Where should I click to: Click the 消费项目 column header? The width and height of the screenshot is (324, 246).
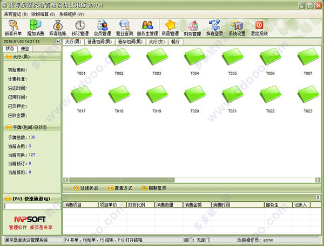pos(80,205)
